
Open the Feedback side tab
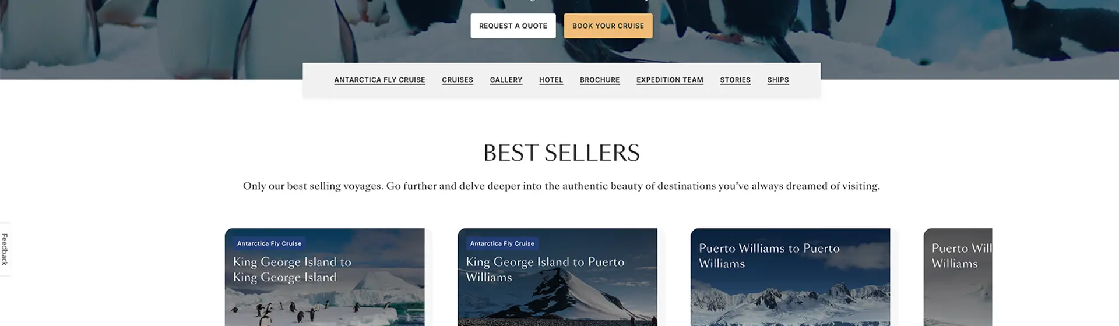click(x=5, y=249)
